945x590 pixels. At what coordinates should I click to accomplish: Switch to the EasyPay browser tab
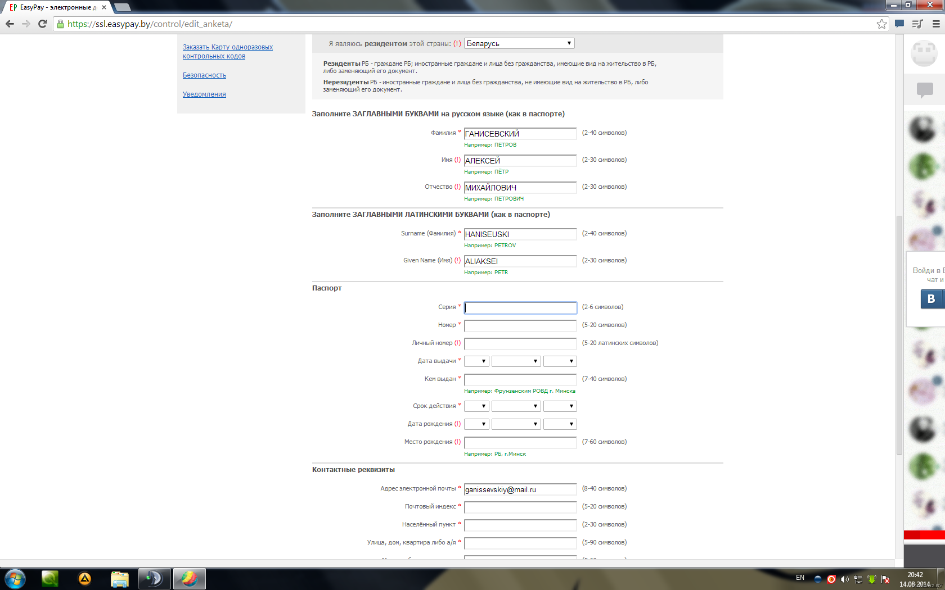56,7
